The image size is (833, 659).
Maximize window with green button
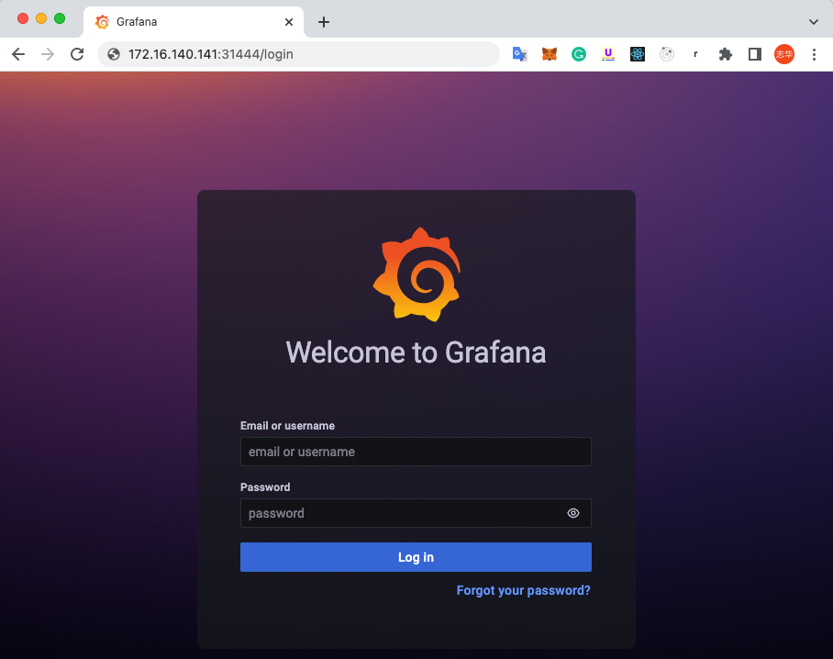coord(60,18)
